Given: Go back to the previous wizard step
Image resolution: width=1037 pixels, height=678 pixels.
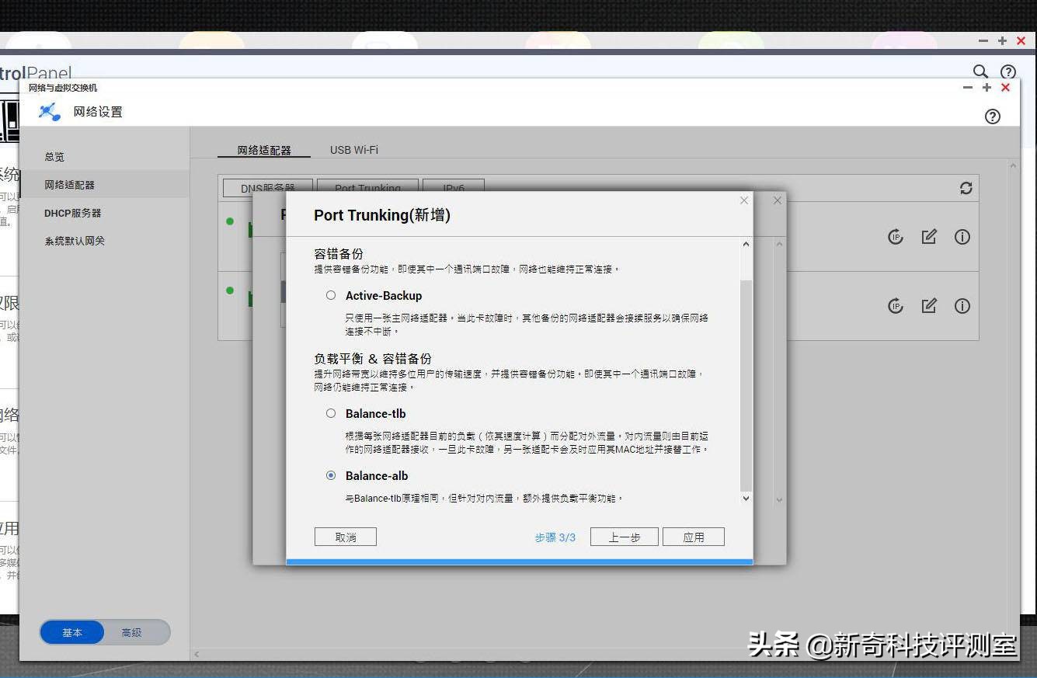Looking at the screenshot, I should click(x=624, y=536).
